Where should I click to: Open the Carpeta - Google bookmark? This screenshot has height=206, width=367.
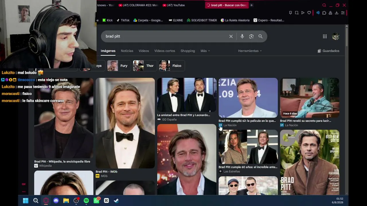pos(148,20)
